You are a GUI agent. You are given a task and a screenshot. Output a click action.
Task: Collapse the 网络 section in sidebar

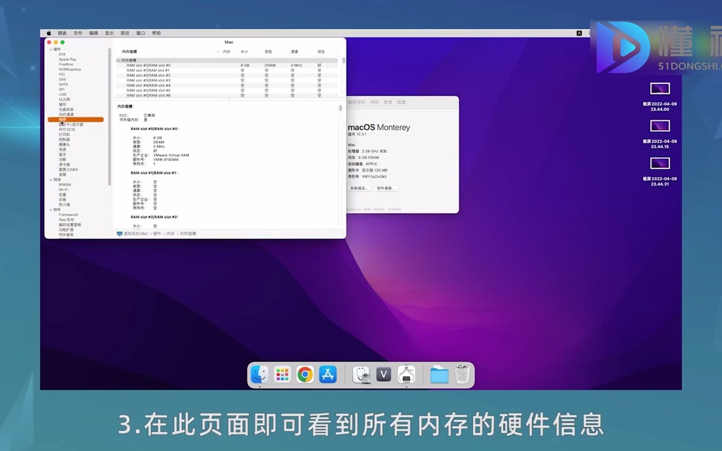tap(51, 180)
